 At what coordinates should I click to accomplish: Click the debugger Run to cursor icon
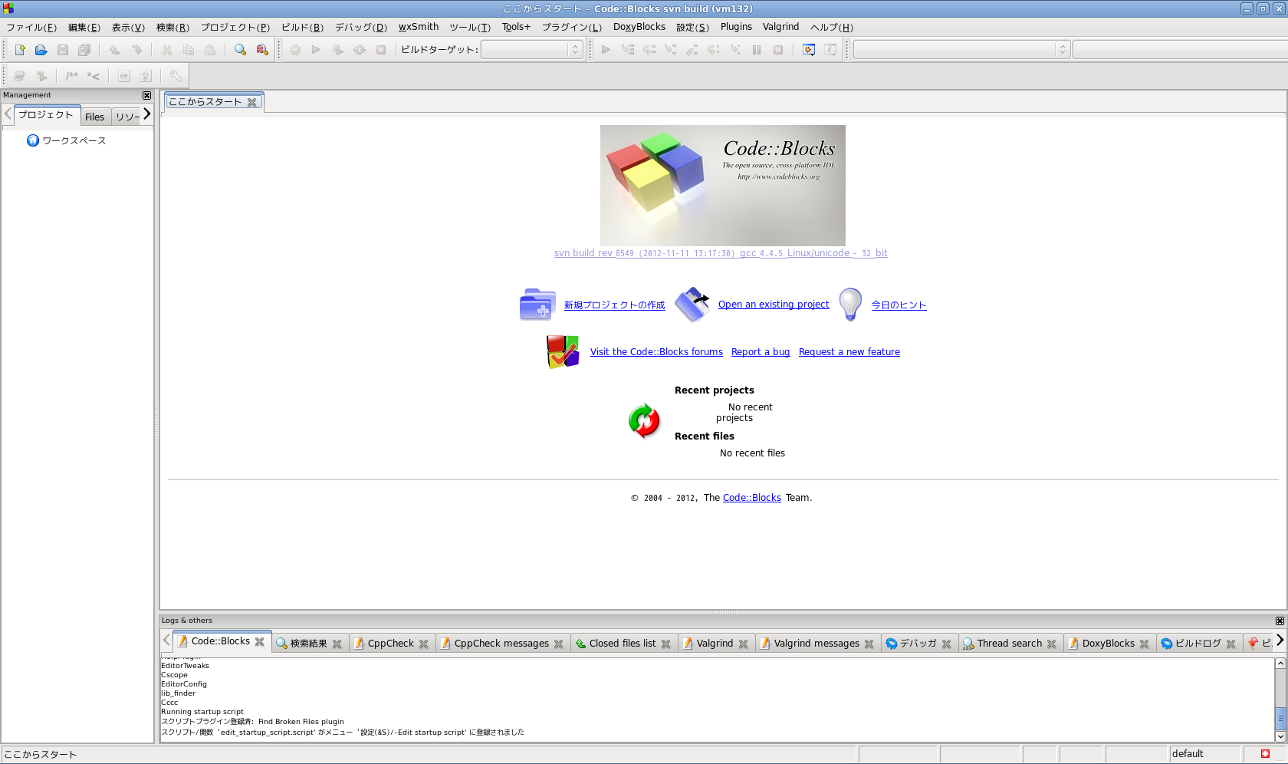(x=628, y=50)
